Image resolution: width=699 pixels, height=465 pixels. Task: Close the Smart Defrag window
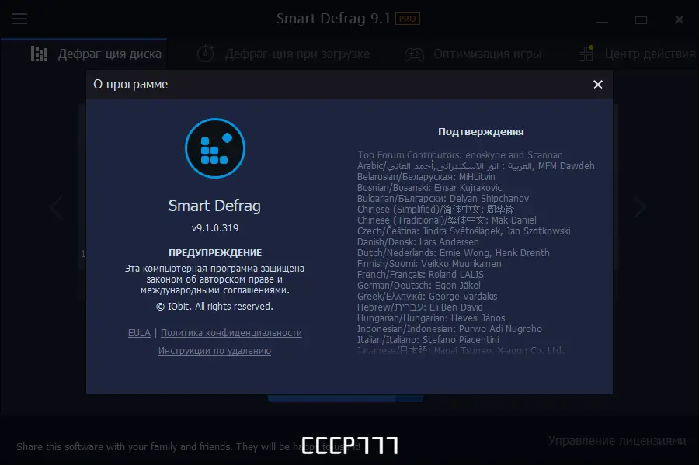coord(679,19)
